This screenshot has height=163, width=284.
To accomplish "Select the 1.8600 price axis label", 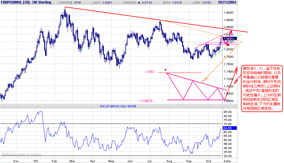I will coord(229,27).
